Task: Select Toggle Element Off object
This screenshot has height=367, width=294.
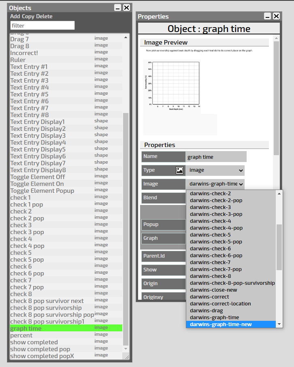Action: 66,177
